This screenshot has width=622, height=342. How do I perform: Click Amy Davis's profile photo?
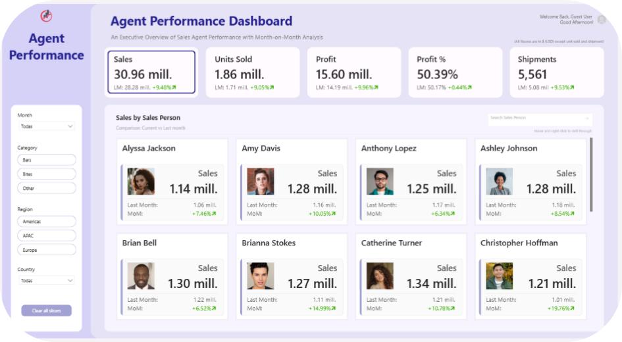point(261,182)
